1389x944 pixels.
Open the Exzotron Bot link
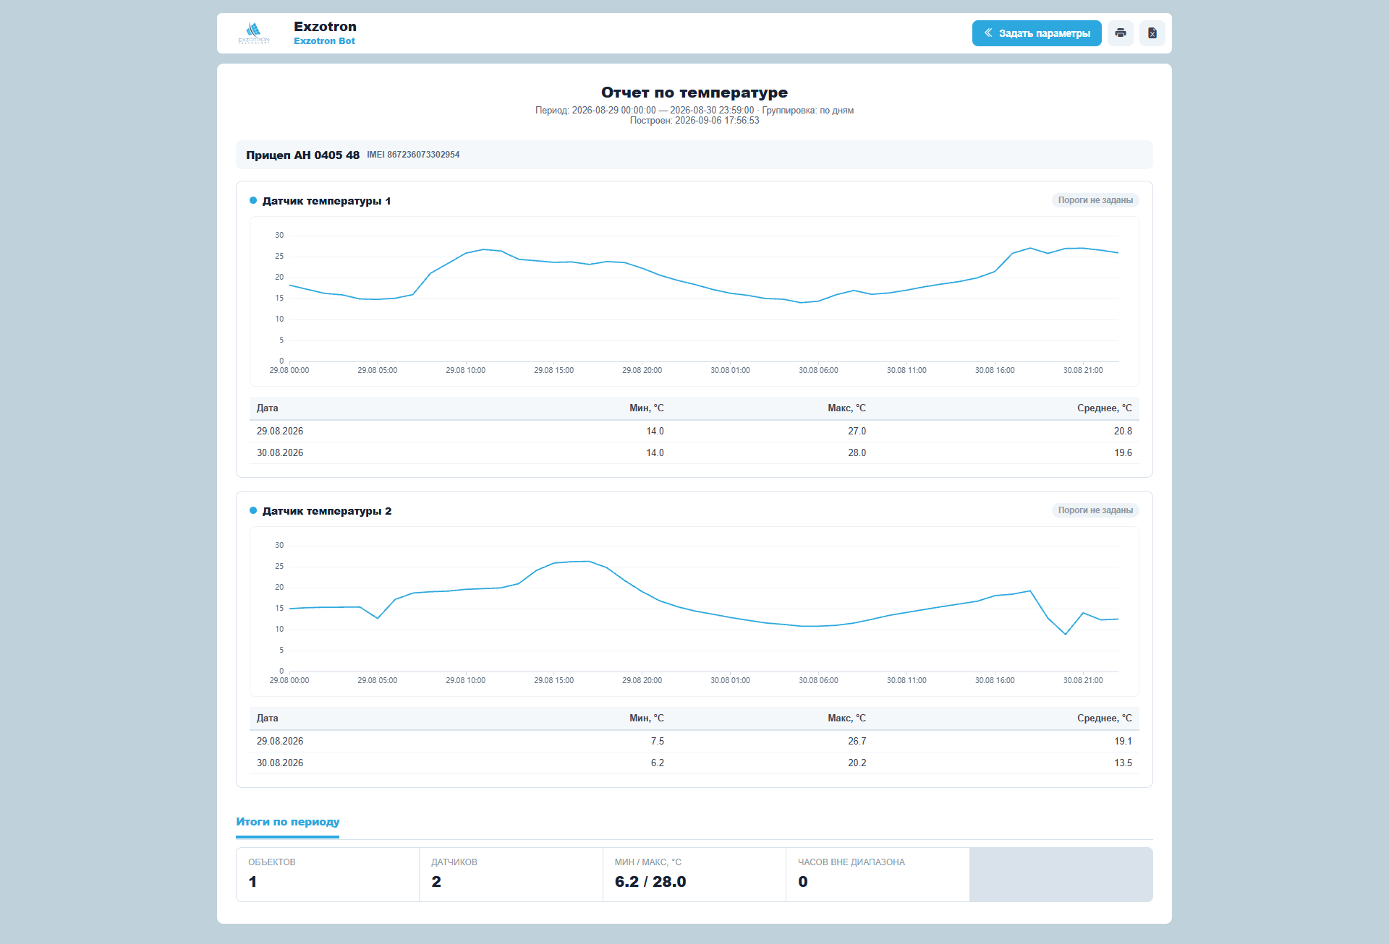click(x=324, y=41)
